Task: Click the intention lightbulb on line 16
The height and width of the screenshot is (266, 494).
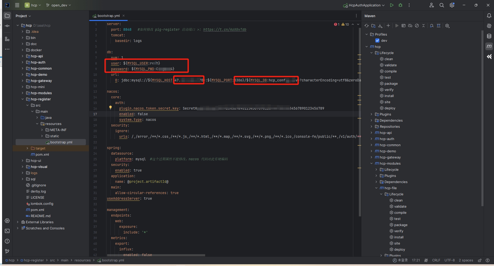Action: (110, 108)
